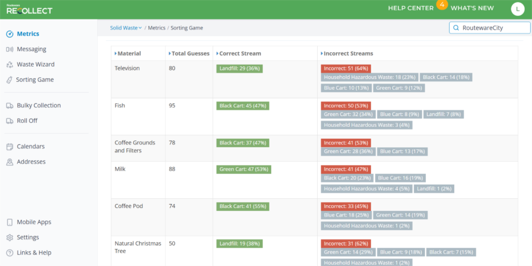Click Metrics in the breadcrumb
This screenshot has width=532, height=266.
[156, 28]
